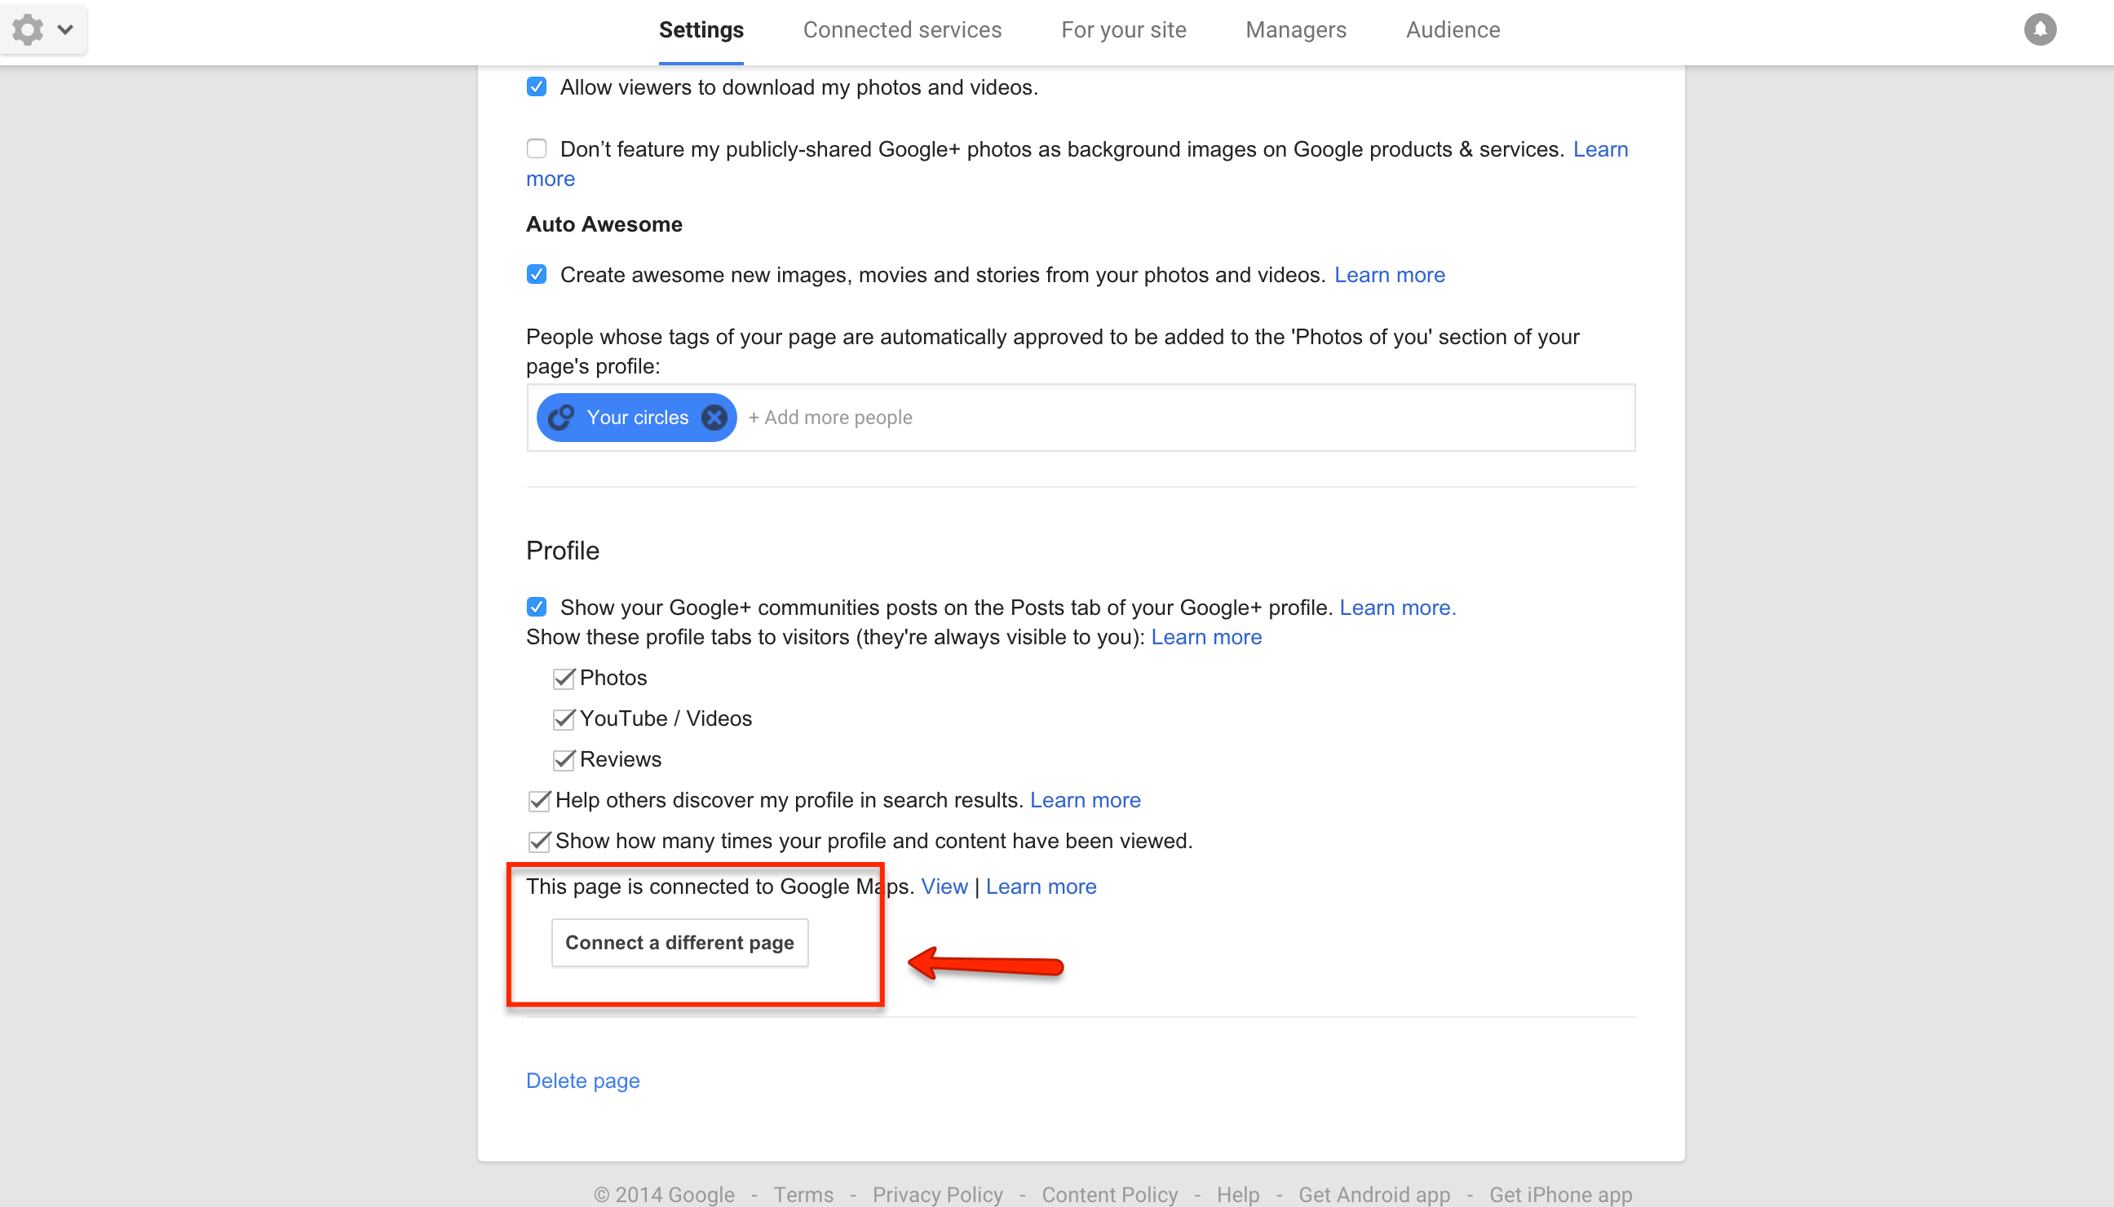Remove Your circles chip with X
2114x1207 pixels.
714,417
